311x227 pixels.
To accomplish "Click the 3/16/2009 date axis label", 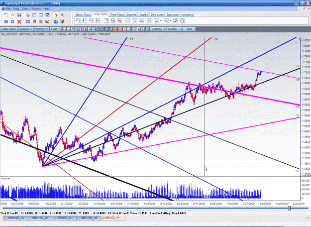I will [x=100, y=204].
